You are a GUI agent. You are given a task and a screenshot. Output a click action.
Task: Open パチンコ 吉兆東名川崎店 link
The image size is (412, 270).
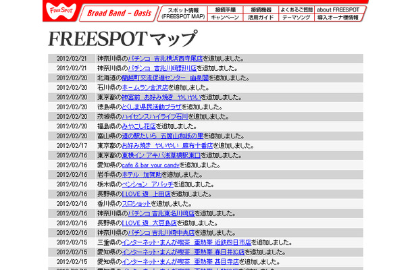pos(161,213)
